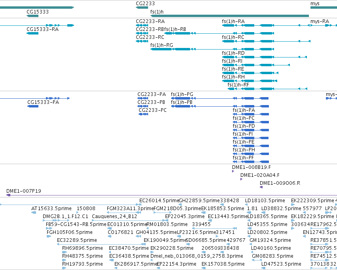The image size is (337, 270).
Task: Select the EK157038.5prime EST label
Action: click(223, 264)
